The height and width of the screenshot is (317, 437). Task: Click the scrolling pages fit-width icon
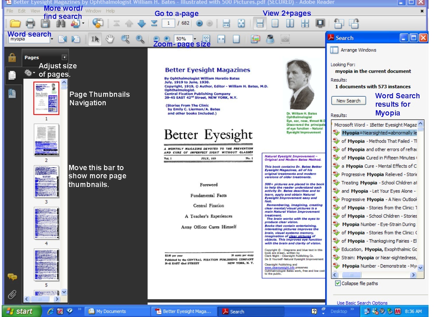click(226, 23)
